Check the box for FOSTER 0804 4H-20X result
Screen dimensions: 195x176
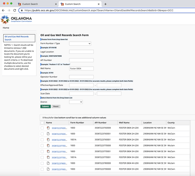[x=42, y=163]
